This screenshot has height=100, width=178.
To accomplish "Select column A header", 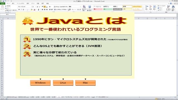I will (x=8, y=19).
